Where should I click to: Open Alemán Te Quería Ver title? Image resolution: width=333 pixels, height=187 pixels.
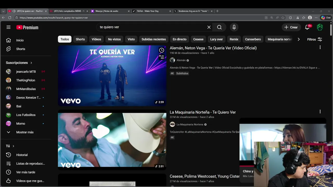(213, 48)
